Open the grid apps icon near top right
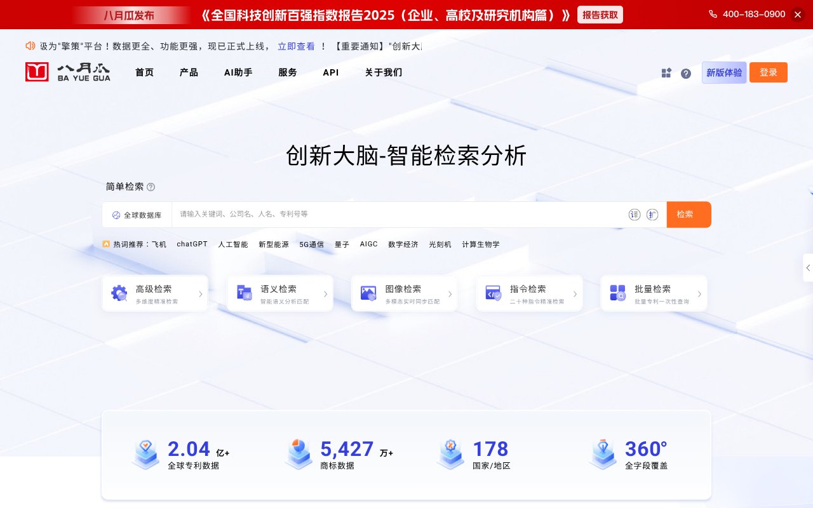Viewport: 813px width, 508px height. (666, 73)
